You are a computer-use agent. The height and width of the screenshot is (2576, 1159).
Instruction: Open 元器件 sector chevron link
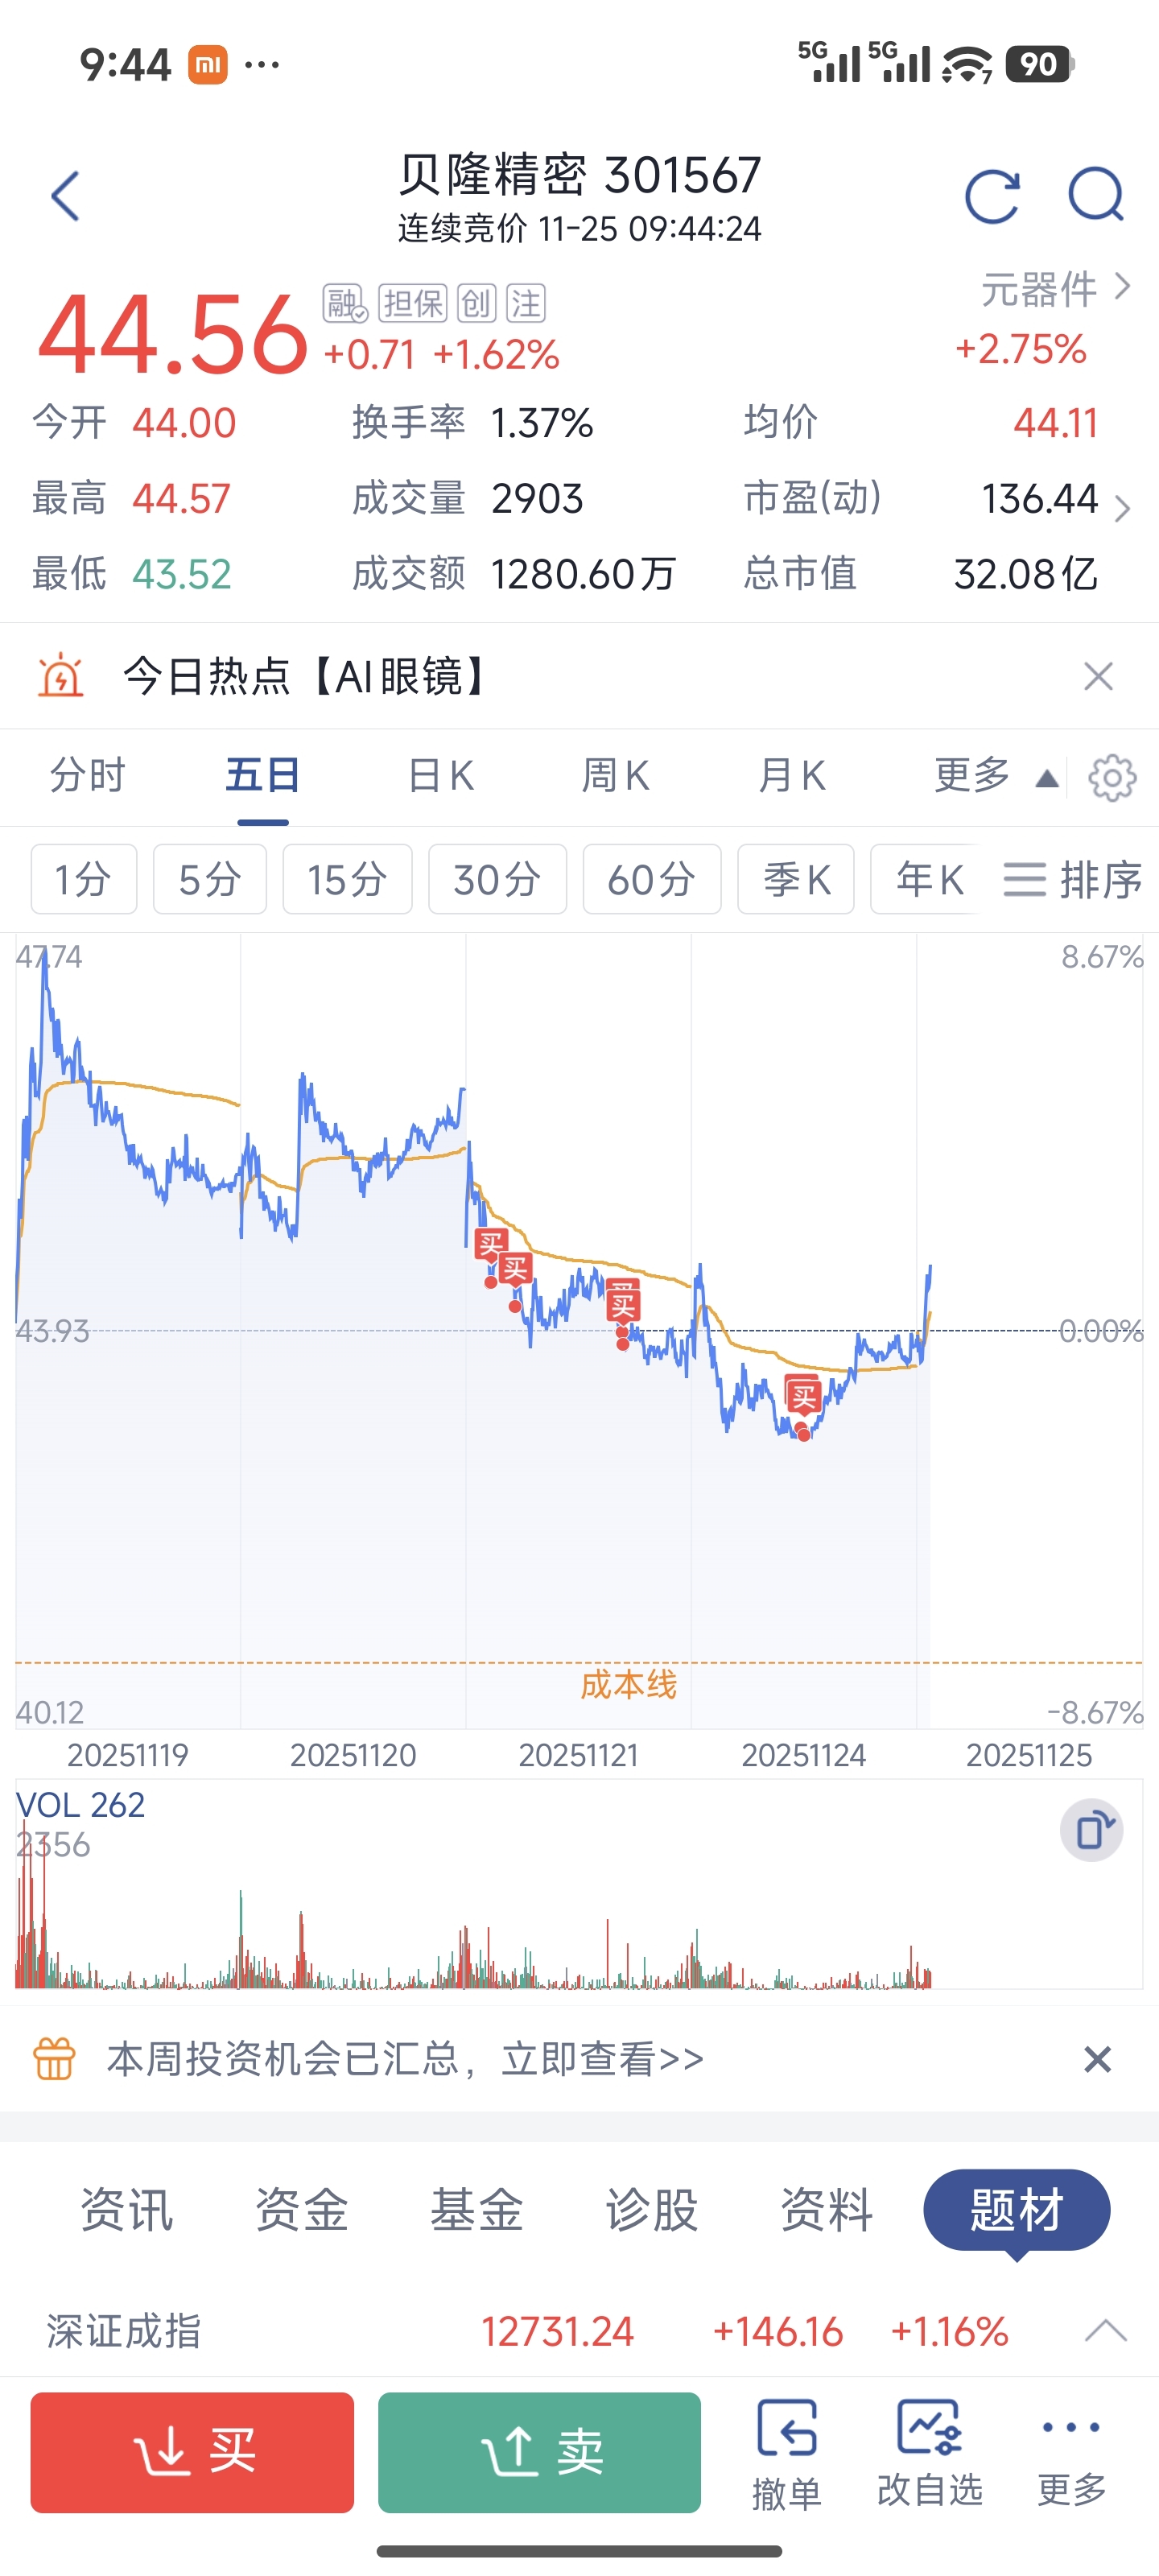point(1055,289)
